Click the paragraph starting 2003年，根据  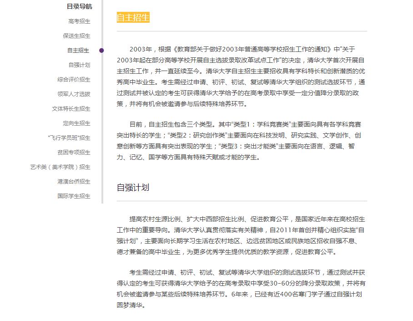tap(241, 76)
